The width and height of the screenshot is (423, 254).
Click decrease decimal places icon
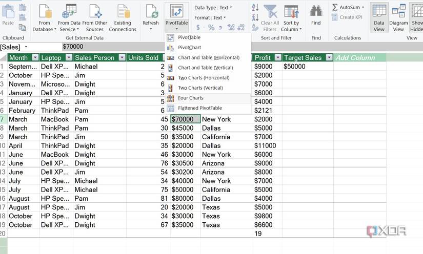(241, 28)
